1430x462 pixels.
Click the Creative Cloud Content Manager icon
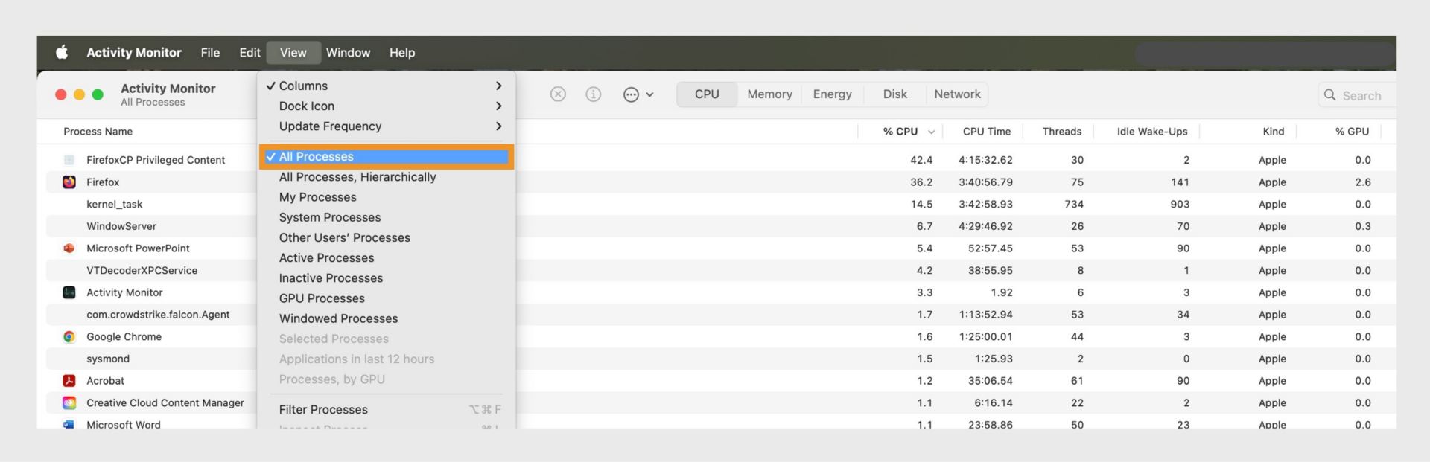pos(69,403)
